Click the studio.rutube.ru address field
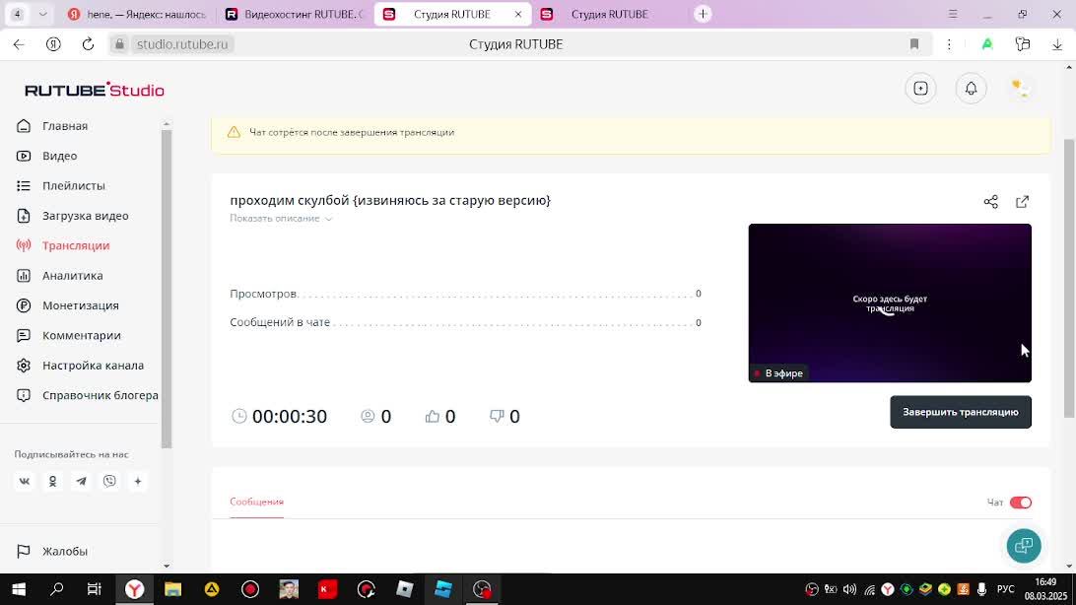Image resolution: width=1076 pixels, height=605 pixels. click(x=182, y=44)
